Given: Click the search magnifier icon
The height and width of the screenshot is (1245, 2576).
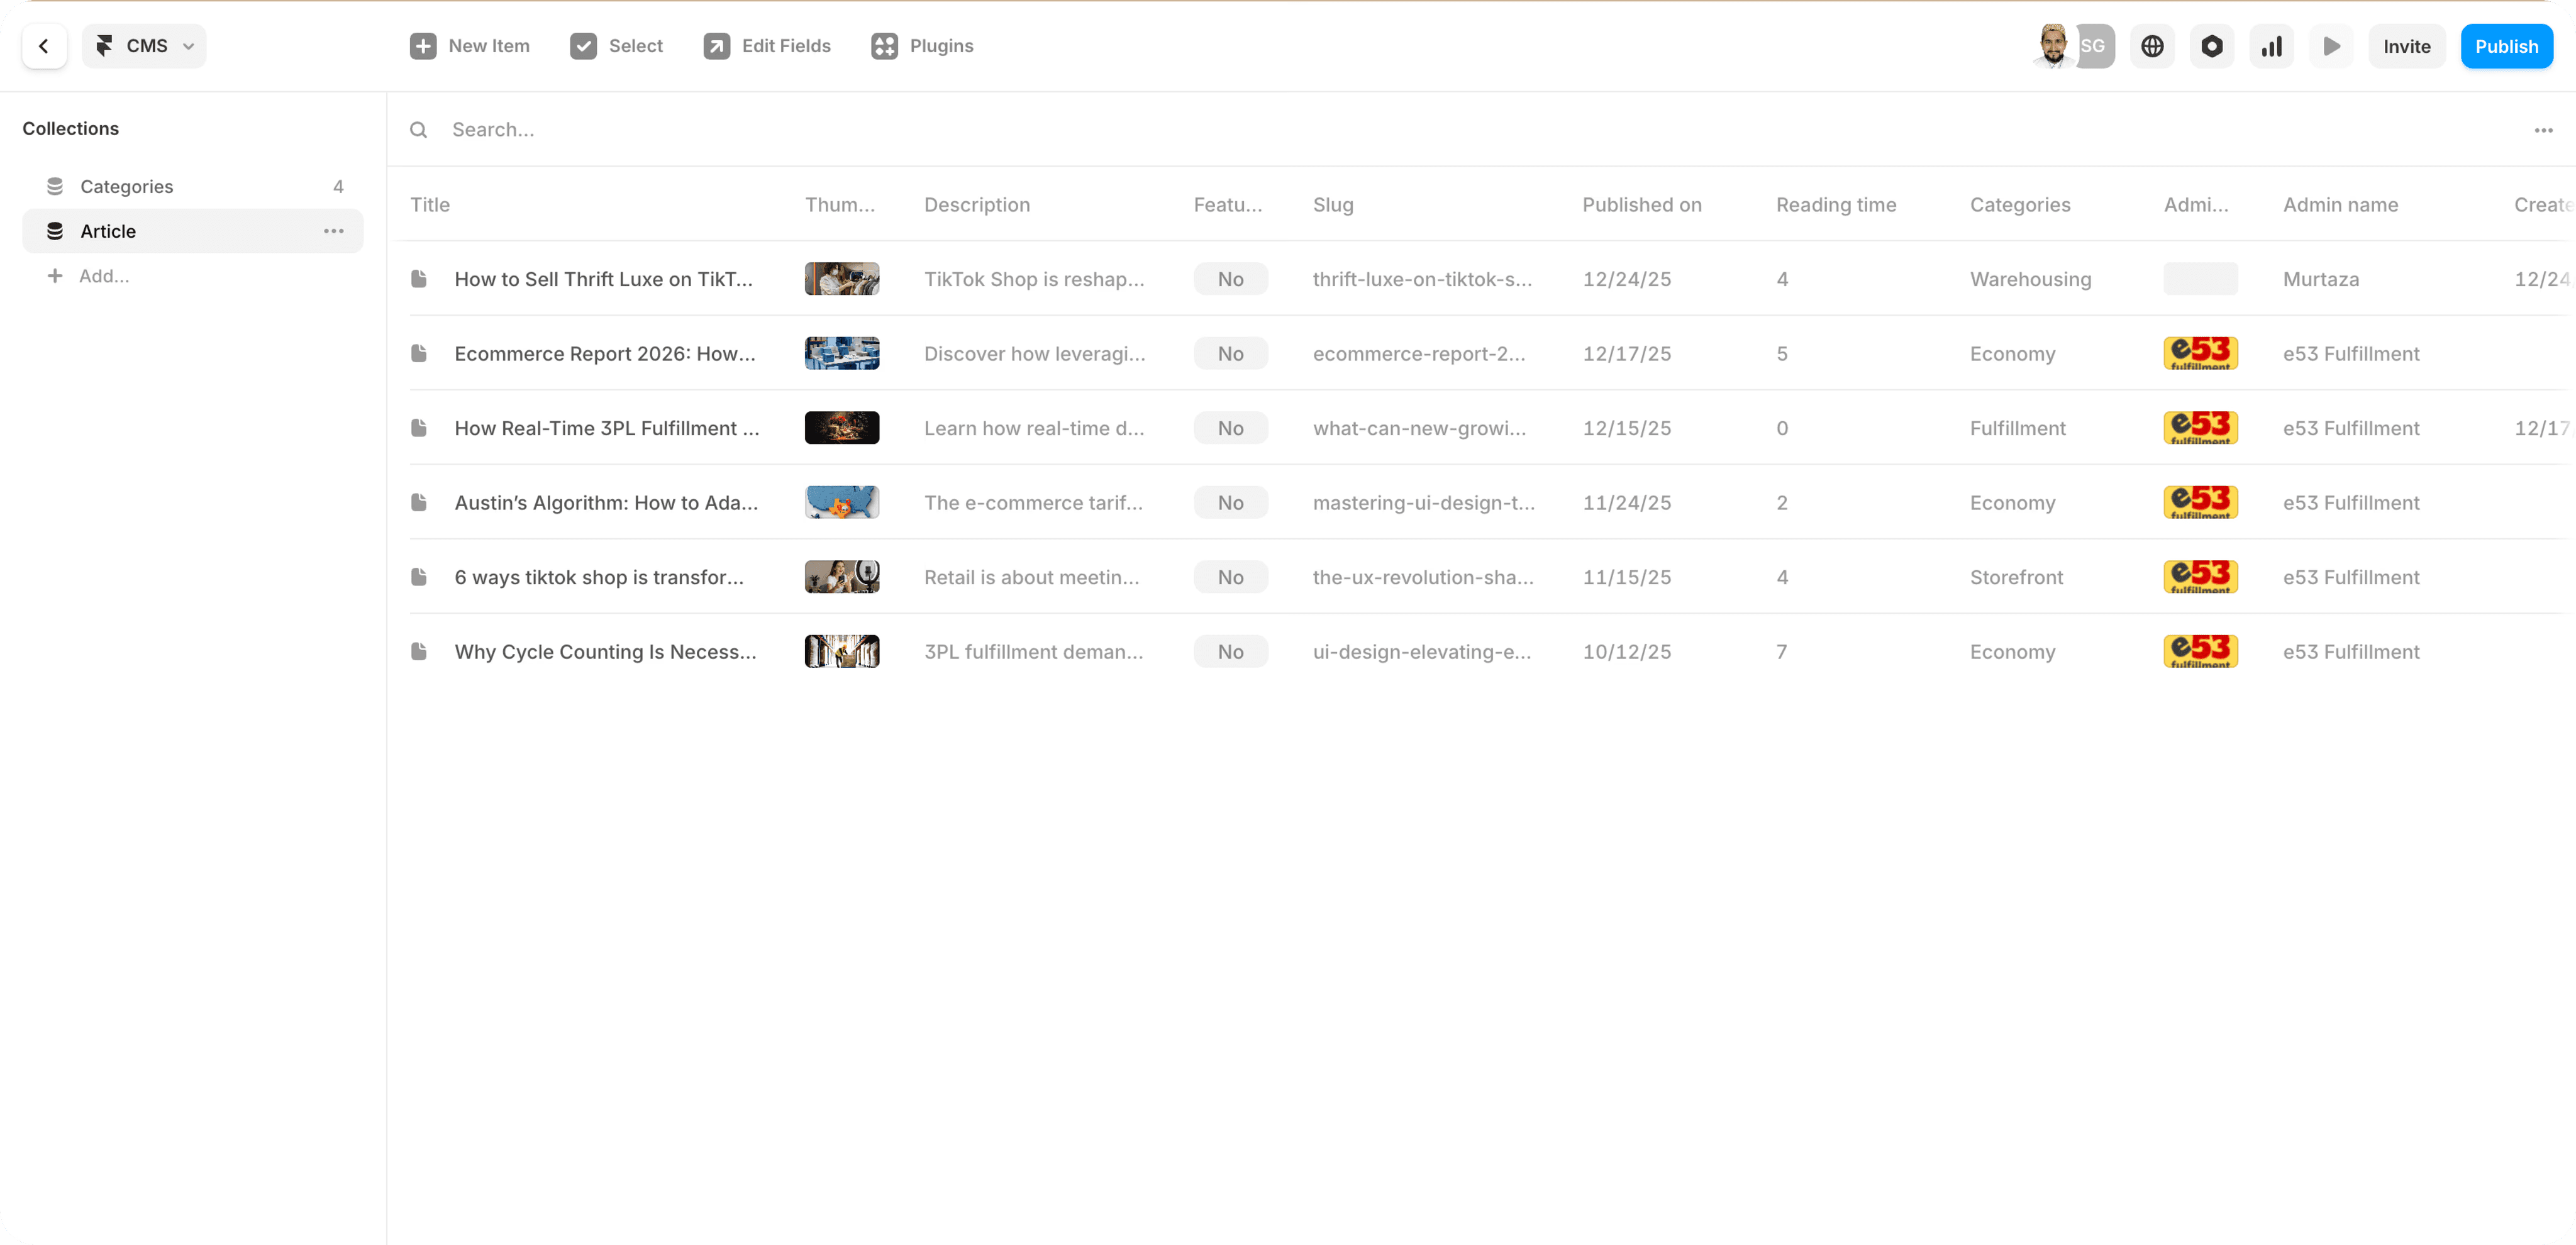Looking at the screenshot, I should 419,130.
